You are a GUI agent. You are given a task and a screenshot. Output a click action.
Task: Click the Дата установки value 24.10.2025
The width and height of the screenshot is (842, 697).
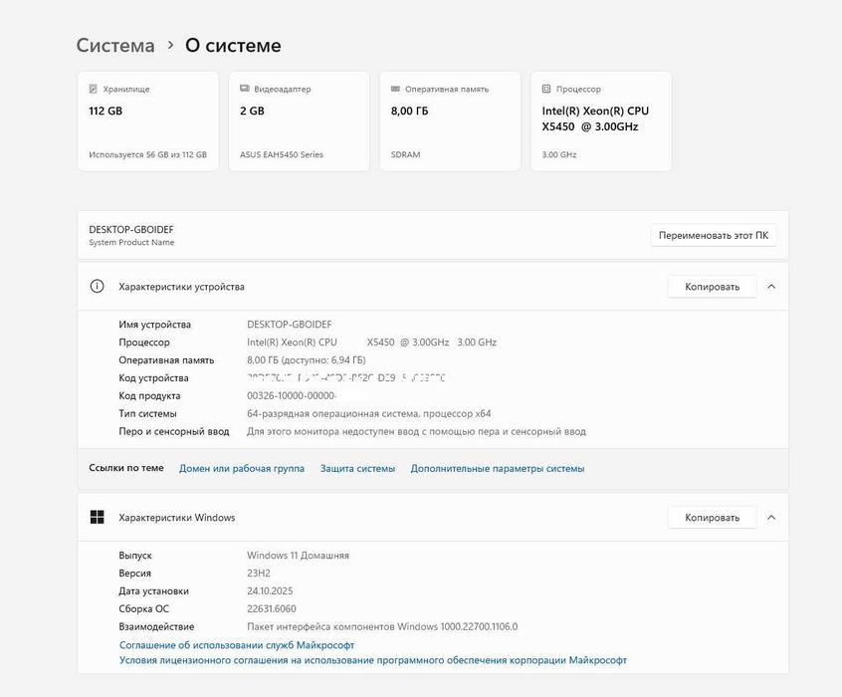tap(270, 590)
